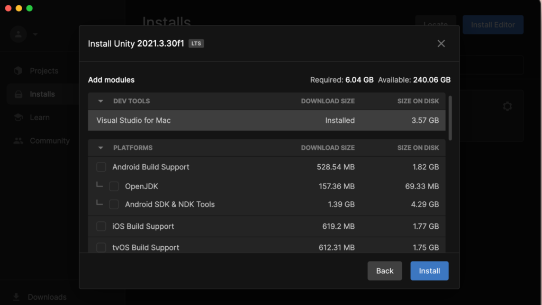Image resolution: width=542 pixels, height=305 pixels.
Task: Open the Downloads panel
Action: click(x=47, y=297)
